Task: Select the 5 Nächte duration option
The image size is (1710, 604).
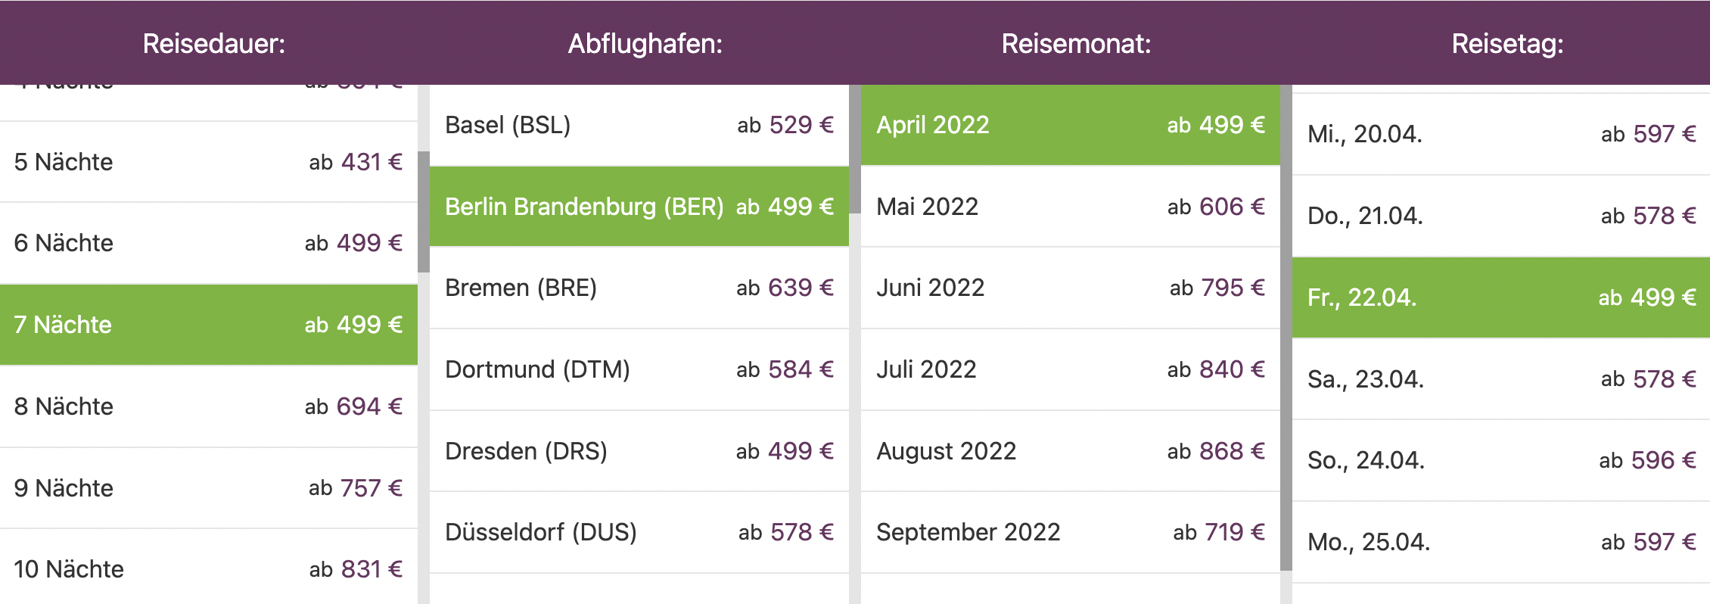Action: tap(209, 162)
